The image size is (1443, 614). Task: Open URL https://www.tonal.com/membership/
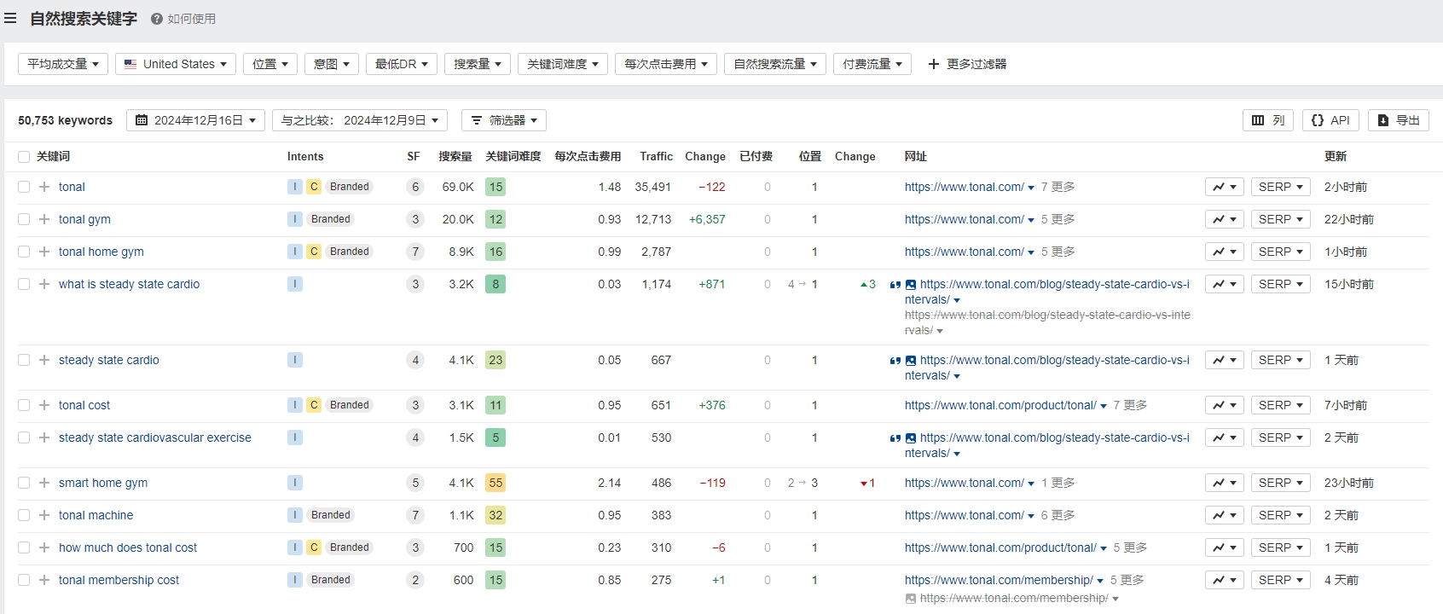click(x=999, y=580)
